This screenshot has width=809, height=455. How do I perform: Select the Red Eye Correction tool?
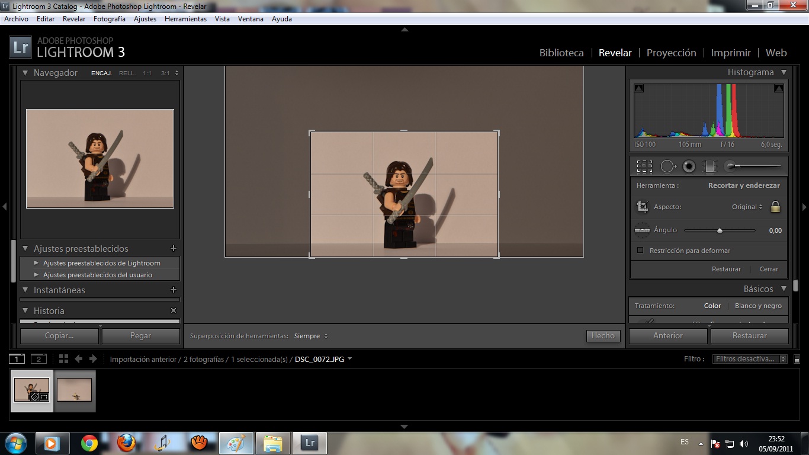[689, 166]
